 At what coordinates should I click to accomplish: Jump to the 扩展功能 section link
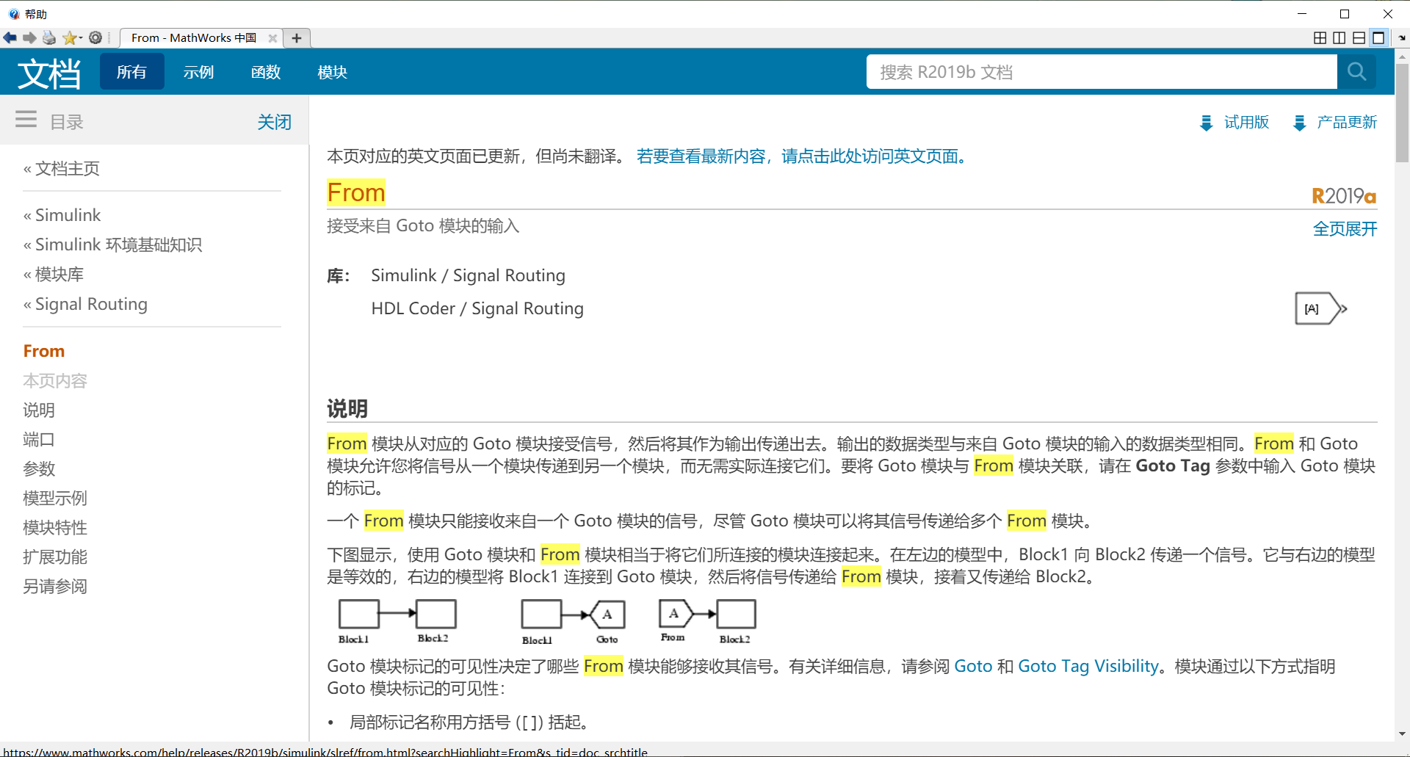click(55, 557)
